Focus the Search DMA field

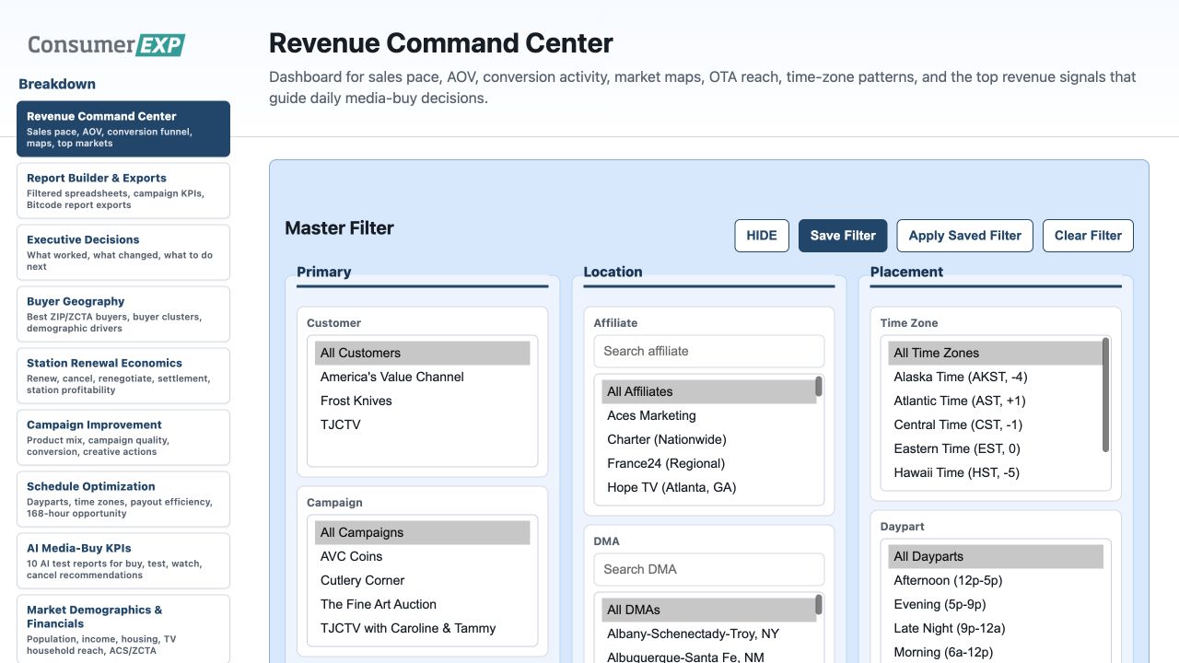click(x=709, y=569)
